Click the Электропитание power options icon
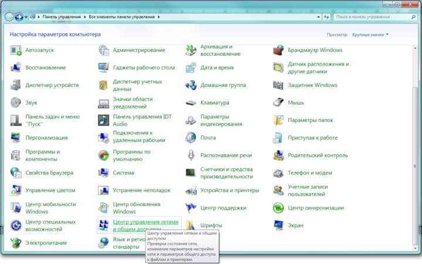This screenshot has width=422, height=264. click(16, 243)
